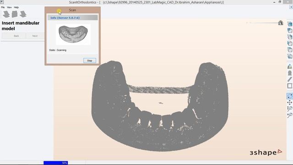Click the grayed-out Next button

(x=35, y=36)
